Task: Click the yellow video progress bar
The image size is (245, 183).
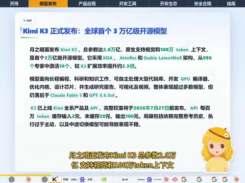Action: point(26,175)
